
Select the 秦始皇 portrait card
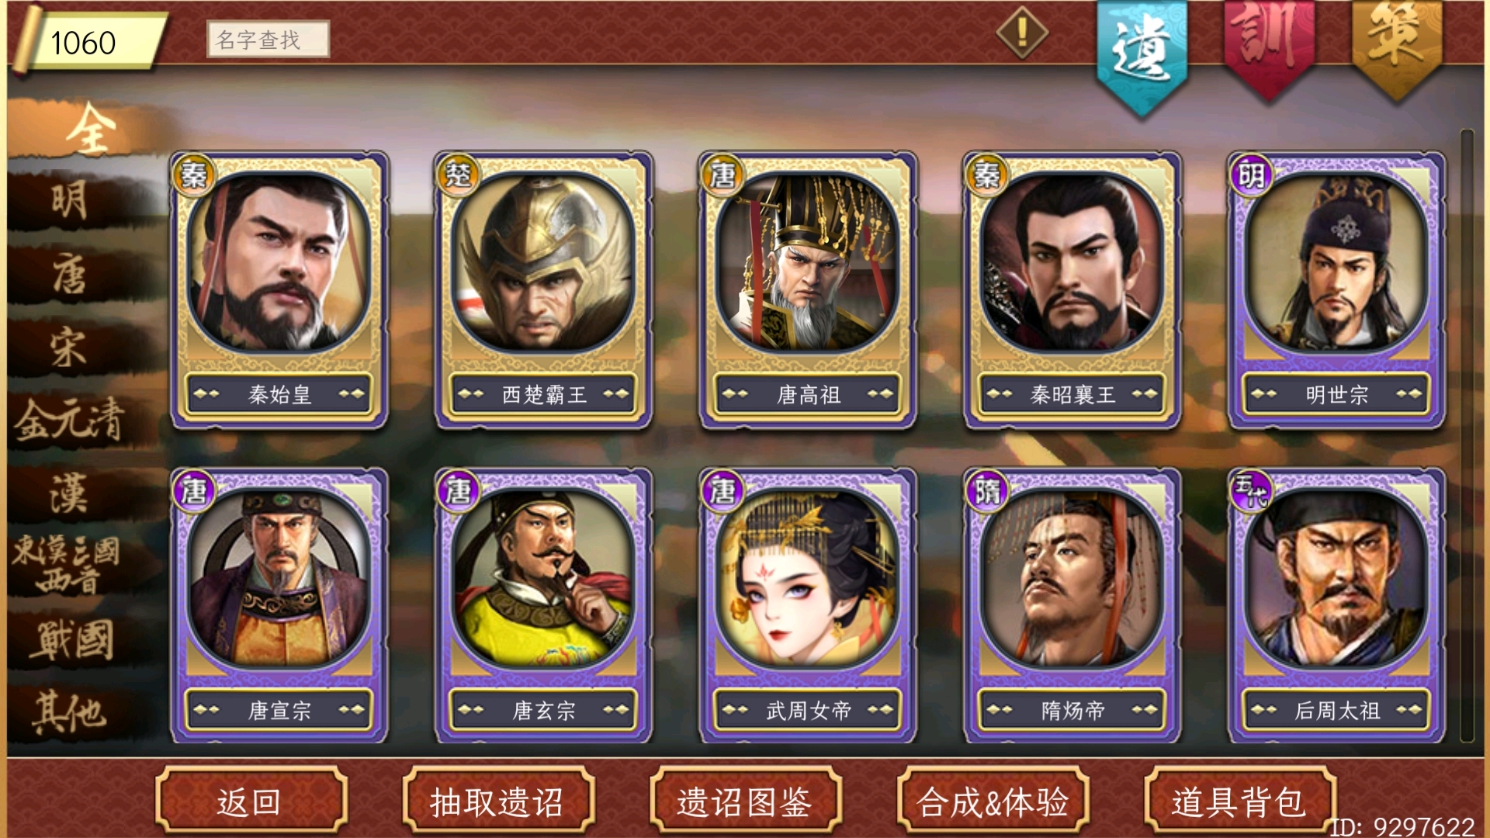point(279,290)
